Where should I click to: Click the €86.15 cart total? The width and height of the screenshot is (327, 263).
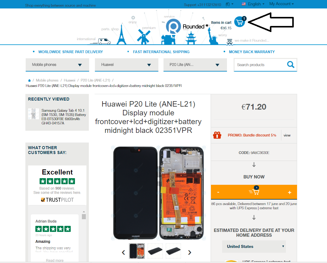(226, 28)
